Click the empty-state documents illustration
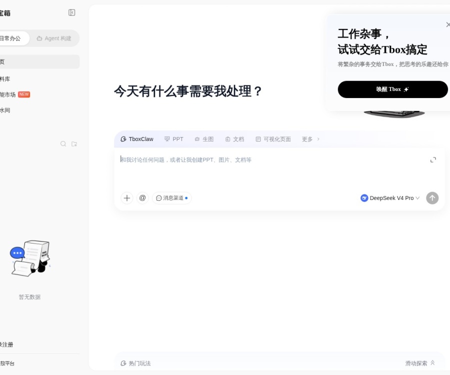Screen dimensions: 450x375 click(x=30, y=258)
